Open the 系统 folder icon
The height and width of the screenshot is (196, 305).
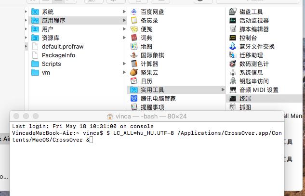tap(35, 12)
